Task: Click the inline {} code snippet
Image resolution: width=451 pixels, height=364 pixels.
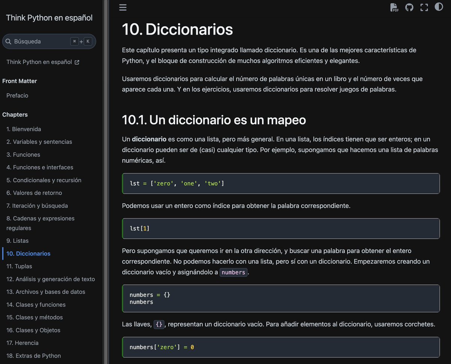Action: [159, 324]
